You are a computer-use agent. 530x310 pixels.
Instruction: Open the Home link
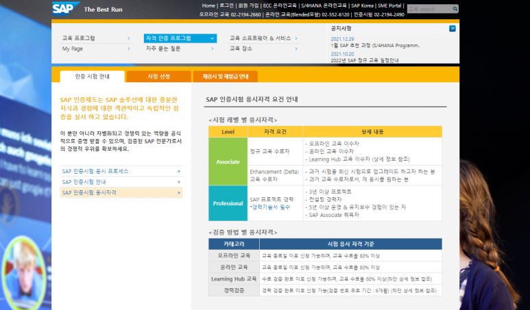pyautogui.click(x=208, y=5)
